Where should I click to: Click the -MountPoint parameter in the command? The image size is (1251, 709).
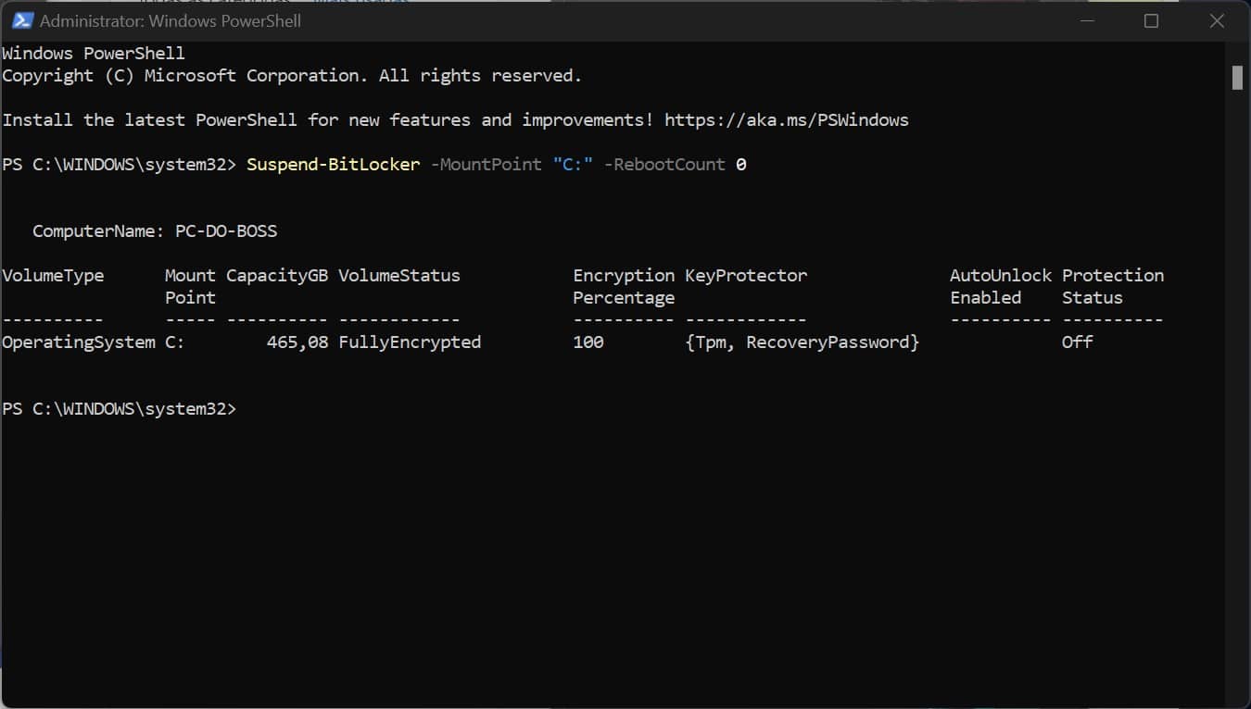click(x=486, y=165)
